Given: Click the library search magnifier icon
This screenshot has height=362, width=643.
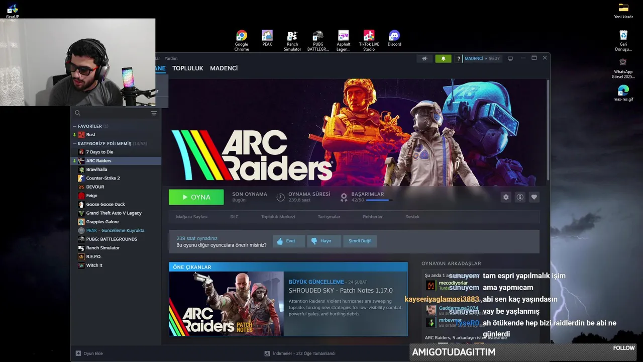Looking at the screenshot, I should pyautogui.click(x=77, y=113).
